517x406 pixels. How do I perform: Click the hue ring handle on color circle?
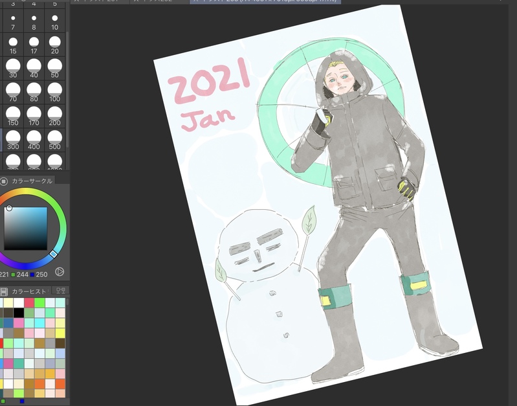tap(54, 254)
